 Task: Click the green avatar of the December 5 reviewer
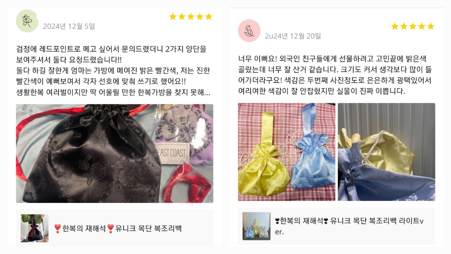[27, 21]
